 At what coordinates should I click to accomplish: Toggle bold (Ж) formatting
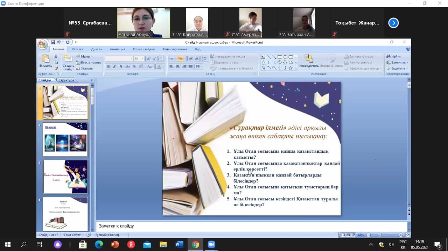tap(108, 66)
